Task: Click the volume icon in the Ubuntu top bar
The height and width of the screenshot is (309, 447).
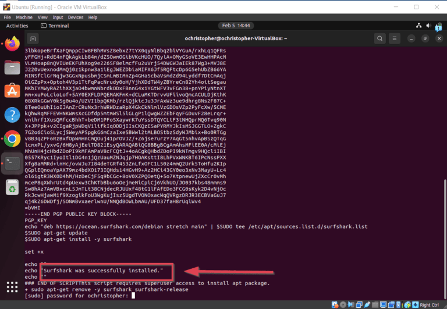Action: 428,26
